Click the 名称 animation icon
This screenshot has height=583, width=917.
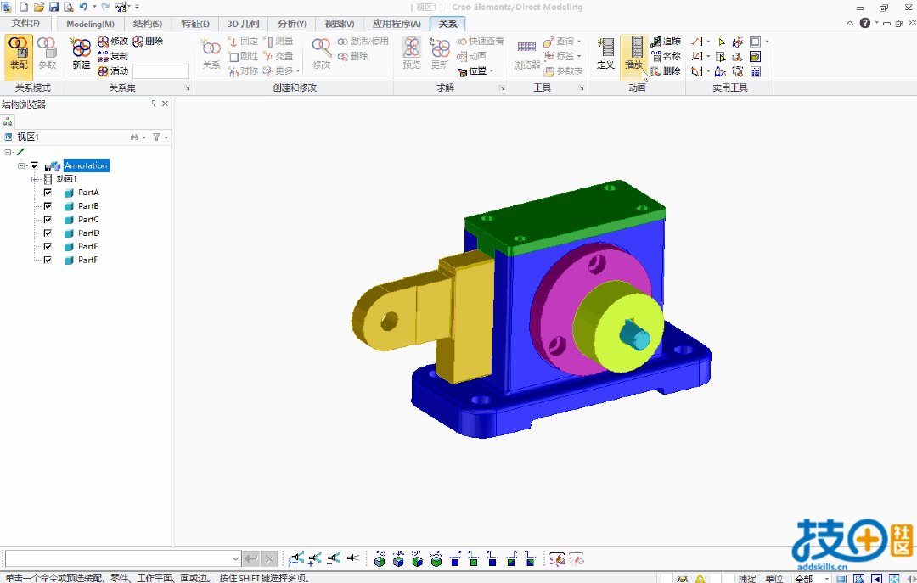[x=656, y=56]
